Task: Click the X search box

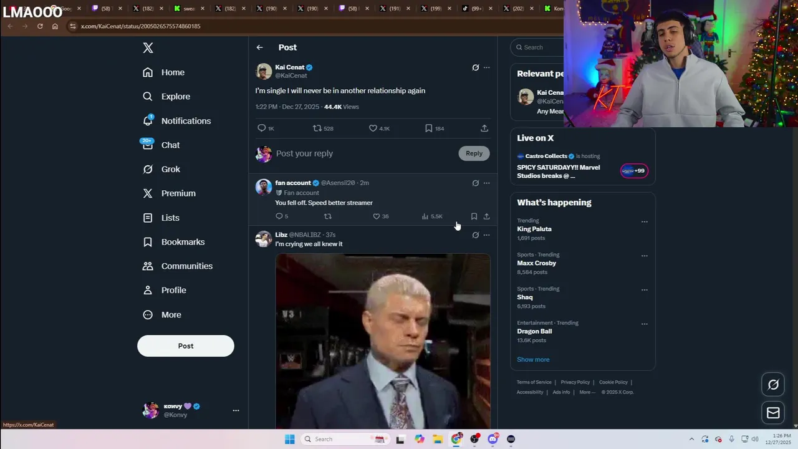Action: coord(537,47)
